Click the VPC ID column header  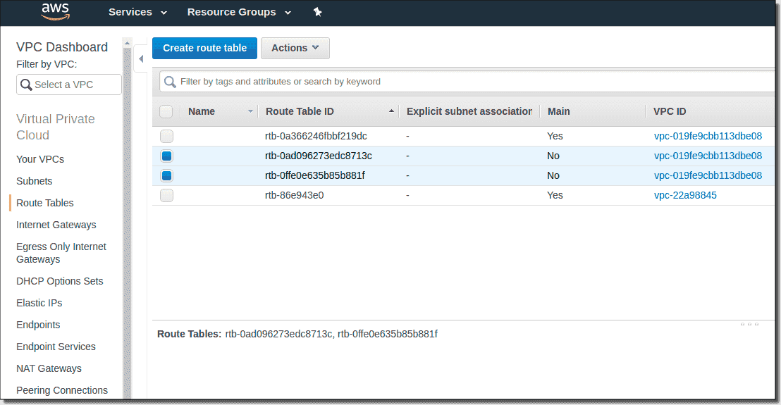point(670,111)
